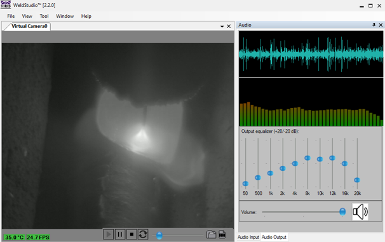
Task: Click the 8k equalizer slider knob
Action: pos(307,158)
